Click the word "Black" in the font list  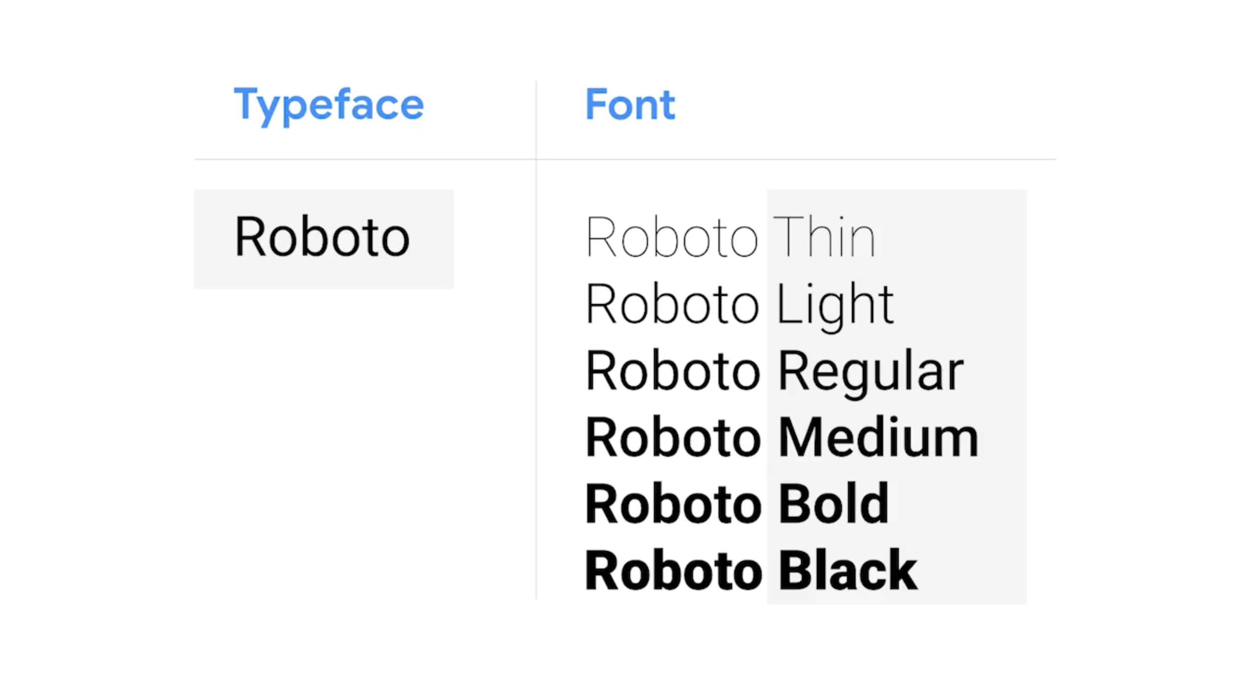(848, 571)
